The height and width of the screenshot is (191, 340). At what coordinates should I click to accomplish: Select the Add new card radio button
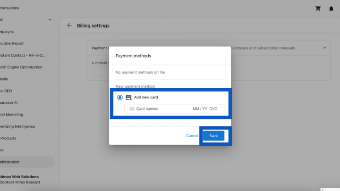(119, 98)
